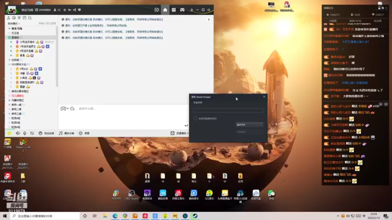The height and width of the screenshot is (220, 392).
Task: Switch to the first tab in danmaku assistant
Action: point(333,21)
